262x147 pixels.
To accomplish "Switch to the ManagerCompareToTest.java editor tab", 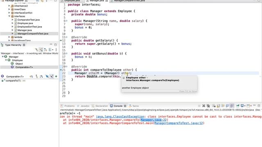I will [129, 1].
